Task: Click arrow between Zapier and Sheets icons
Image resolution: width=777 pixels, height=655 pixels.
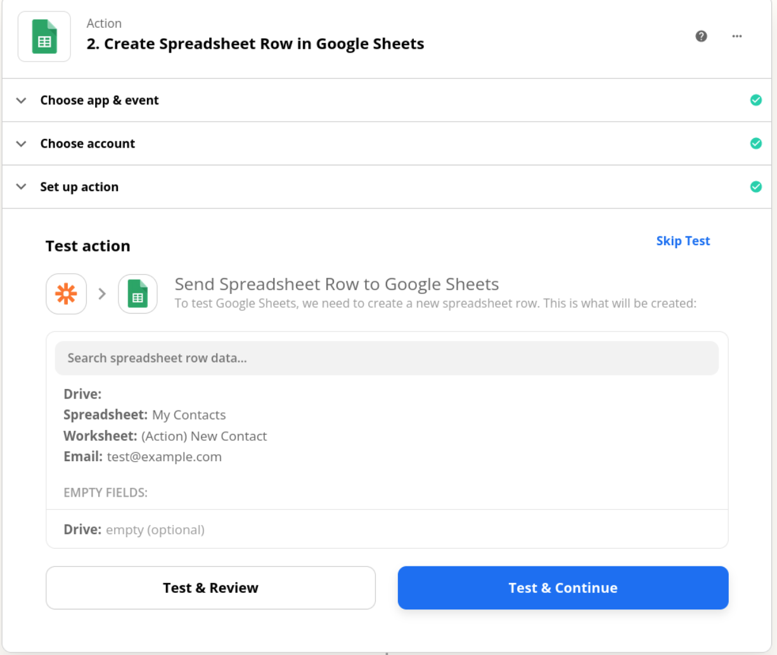Action: coord(102,294)
